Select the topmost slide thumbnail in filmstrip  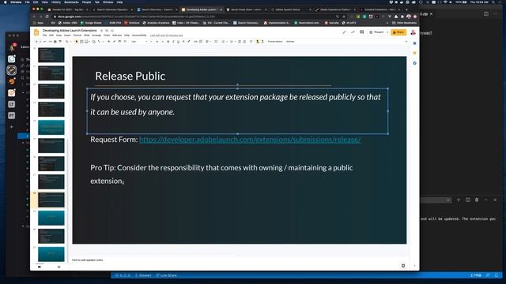(x=51, y=55)
